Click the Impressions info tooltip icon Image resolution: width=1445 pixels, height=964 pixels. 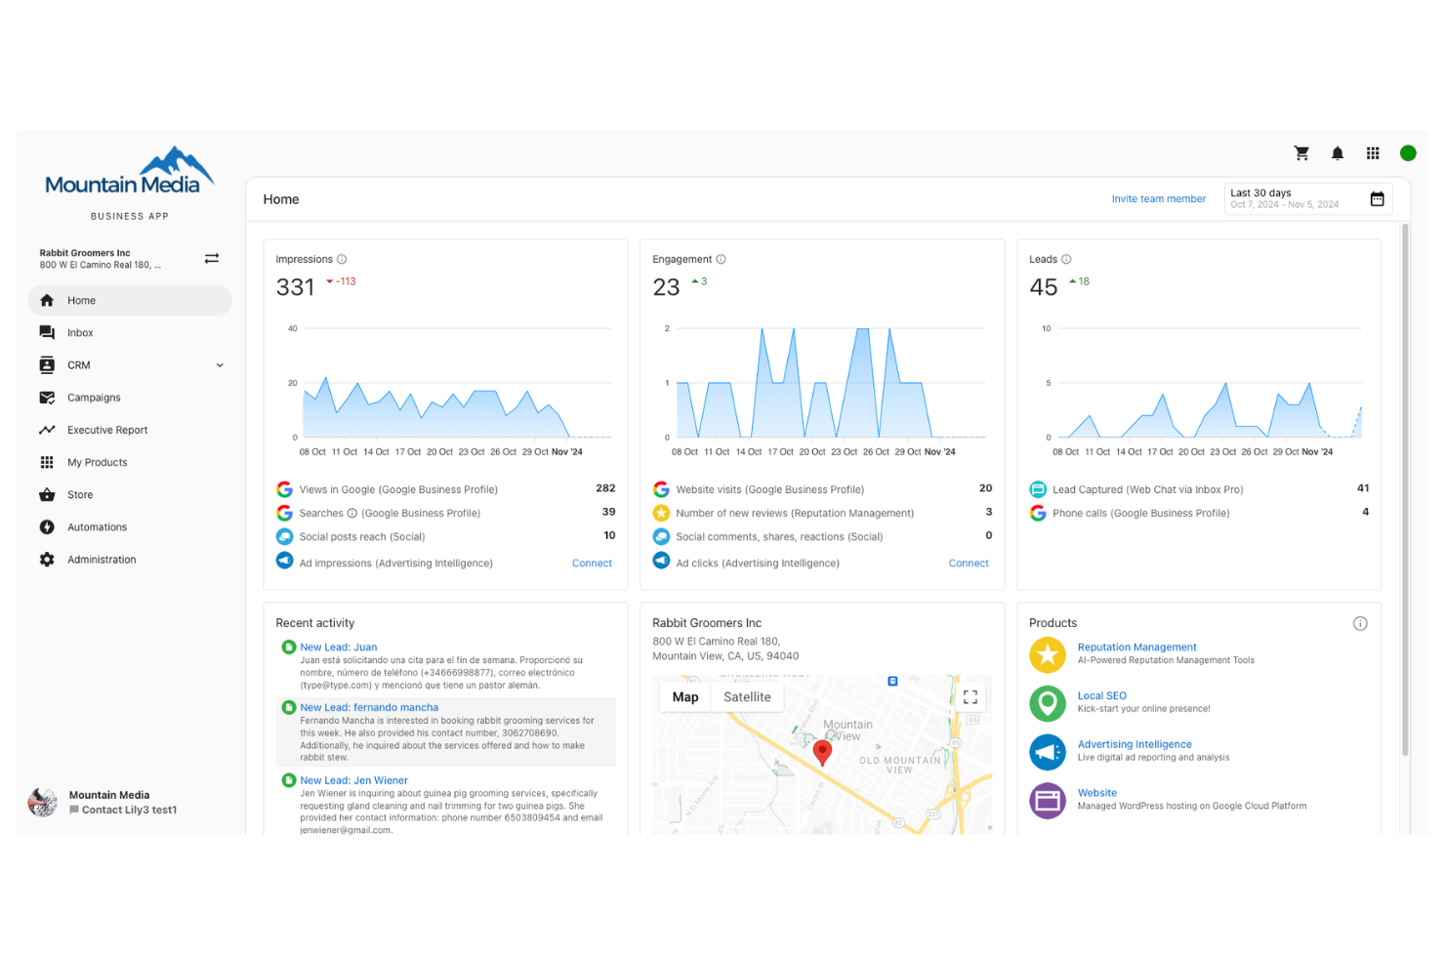(x=341, y=259)
